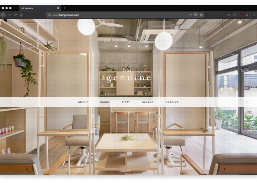Open the reserve page link

172,102
